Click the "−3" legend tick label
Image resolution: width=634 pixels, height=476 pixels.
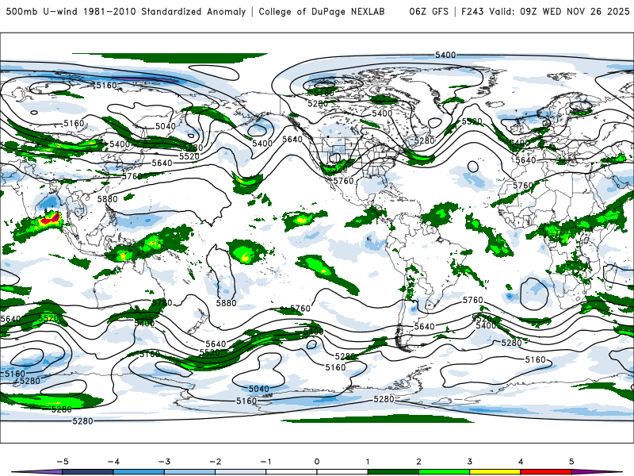click(x=164, y=462)
